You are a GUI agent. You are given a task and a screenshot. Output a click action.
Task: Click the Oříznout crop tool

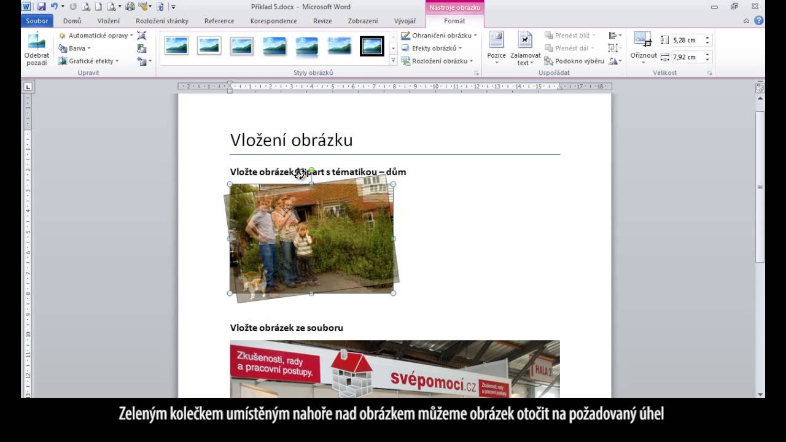644,48
